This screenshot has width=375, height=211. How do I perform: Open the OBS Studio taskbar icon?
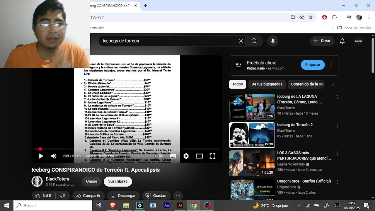(207, 206)
